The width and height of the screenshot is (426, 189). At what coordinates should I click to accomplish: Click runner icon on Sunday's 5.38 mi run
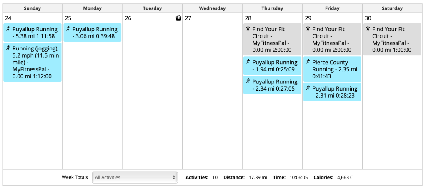click(x=8, y=29)
